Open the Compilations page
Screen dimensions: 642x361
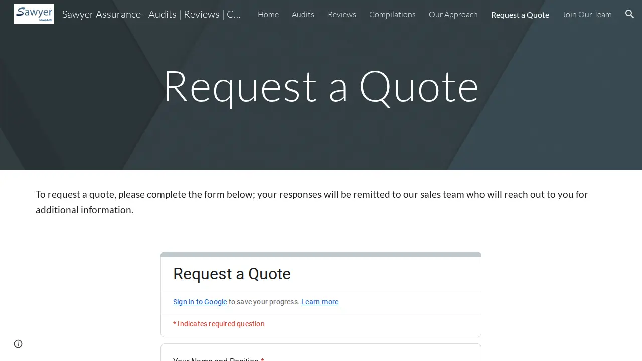(392, 14)
